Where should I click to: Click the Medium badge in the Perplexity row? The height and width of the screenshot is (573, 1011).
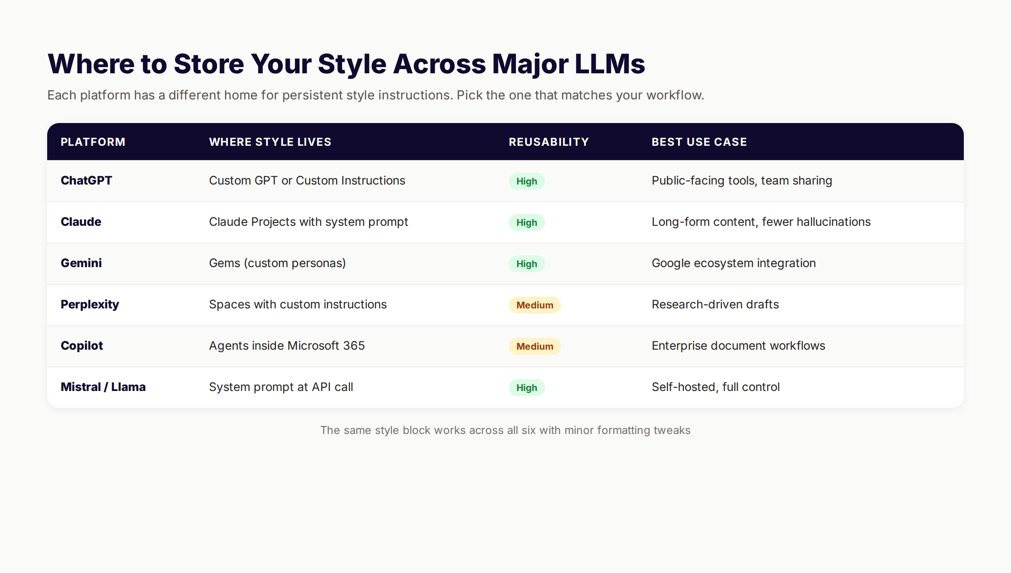(x=535, y=305)
